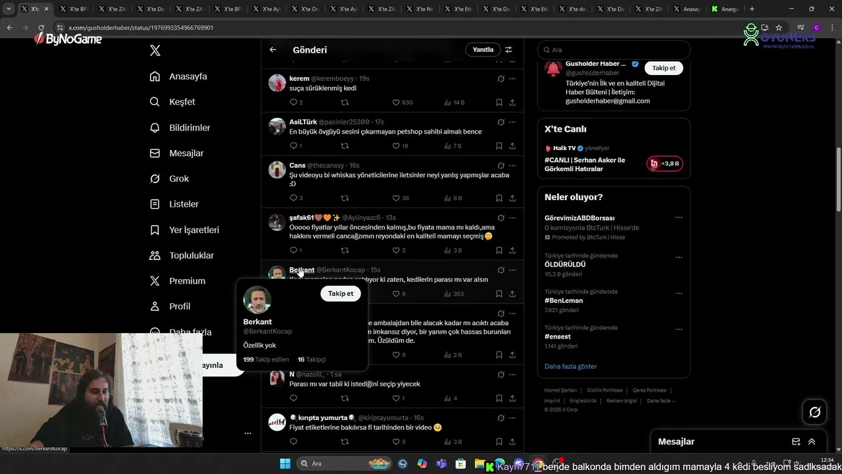Open more options on kerem's reply
Screen dimensions: 842x474
click(512, 78)
